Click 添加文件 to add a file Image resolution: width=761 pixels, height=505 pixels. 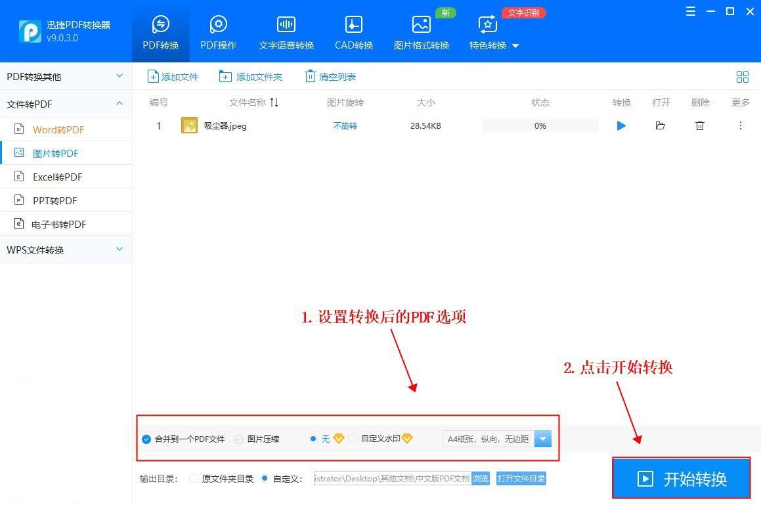pyautogui.click(x=173, y=77)
